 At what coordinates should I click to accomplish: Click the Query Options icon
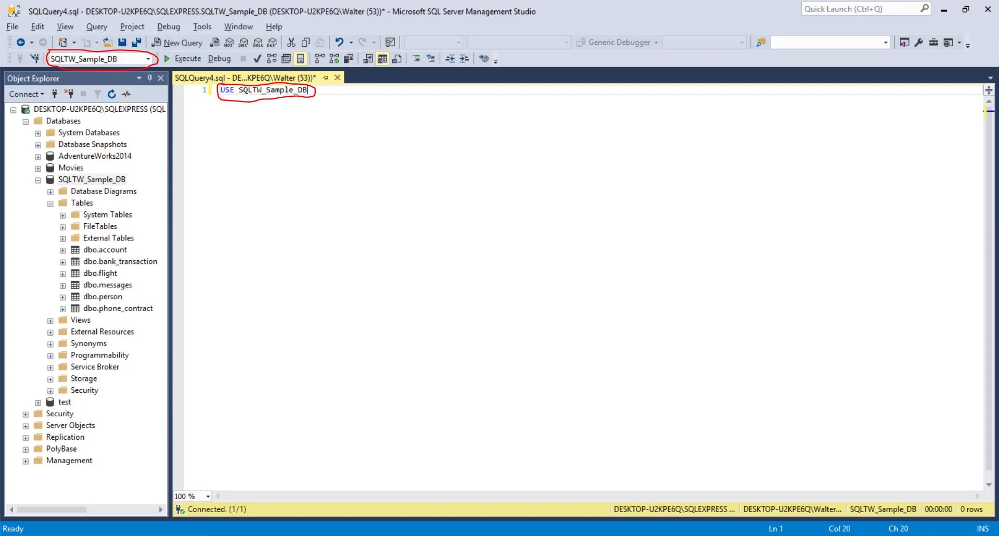click(286, 59)
